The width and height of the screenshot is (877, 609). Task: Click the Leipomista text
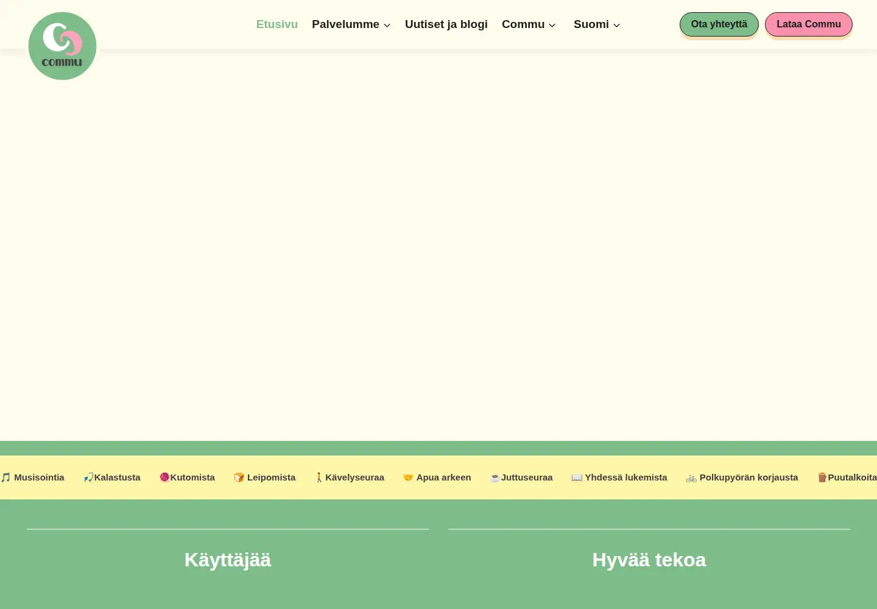click(271, 477)
